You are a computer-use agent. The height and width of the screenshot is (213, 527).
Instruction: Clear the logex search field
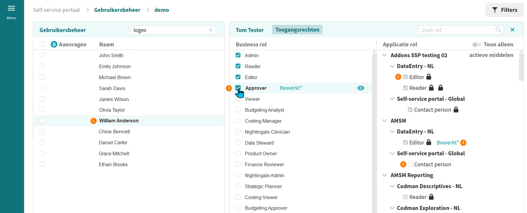pos(211,30)
